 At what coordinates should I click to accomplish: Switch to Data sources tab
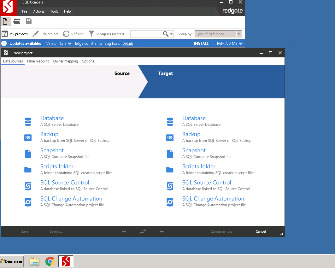point(13,61)
